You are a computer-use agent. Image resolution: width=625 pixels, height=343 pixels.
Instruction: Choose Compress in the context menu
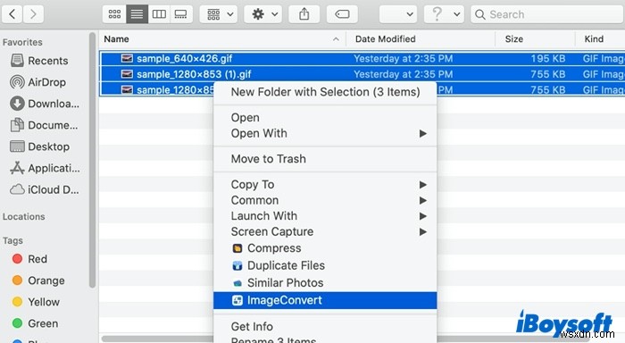coord(325,248)
